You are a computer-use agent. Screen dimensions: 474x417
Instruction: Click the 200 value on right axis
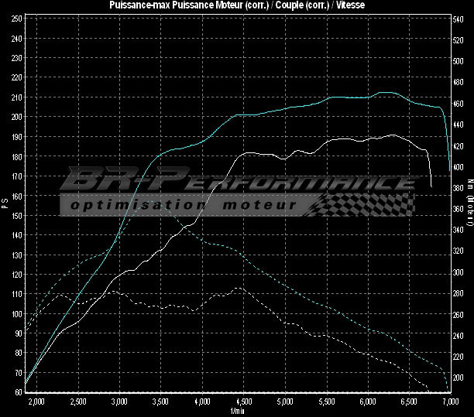click(x=458, y=378)
